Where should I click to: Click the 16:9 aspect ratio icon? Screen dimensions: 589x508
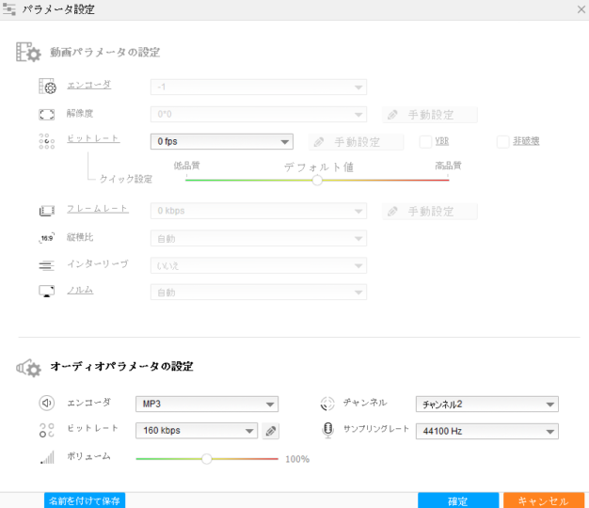point(48,238)
